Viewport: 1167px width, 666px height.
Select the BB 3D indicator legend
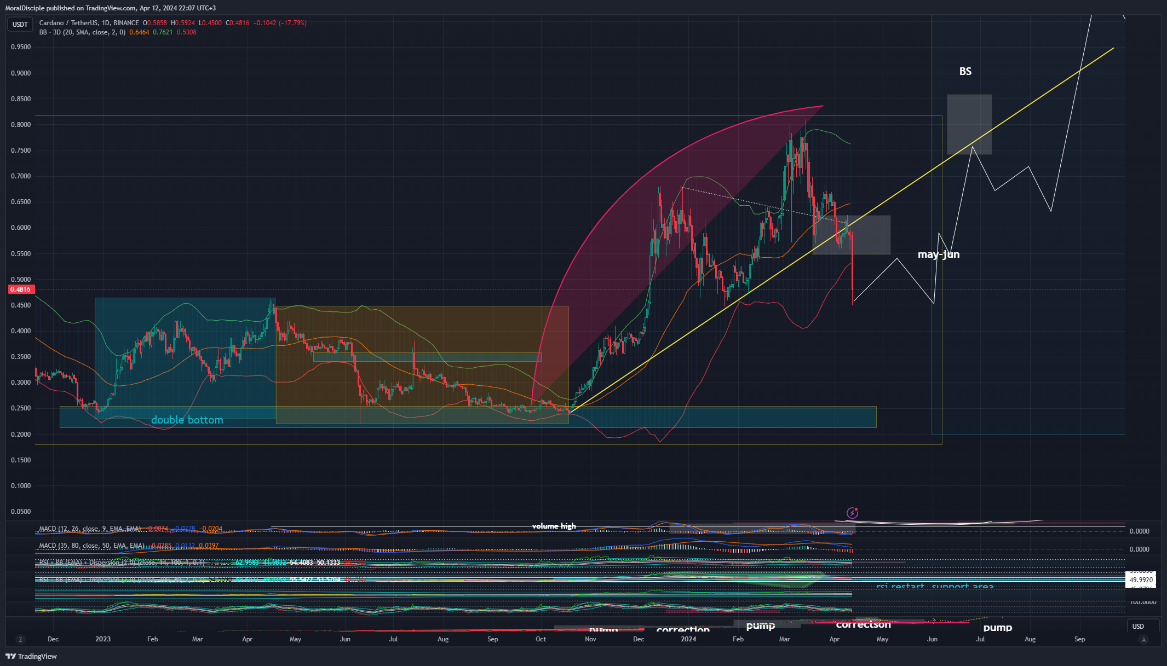click(82, 32)
